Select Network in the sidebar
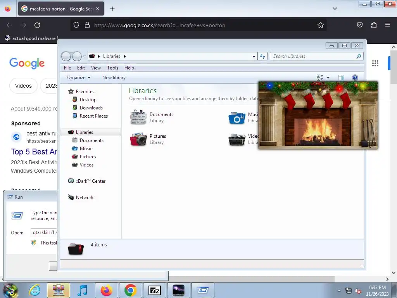 pos(85,198)
